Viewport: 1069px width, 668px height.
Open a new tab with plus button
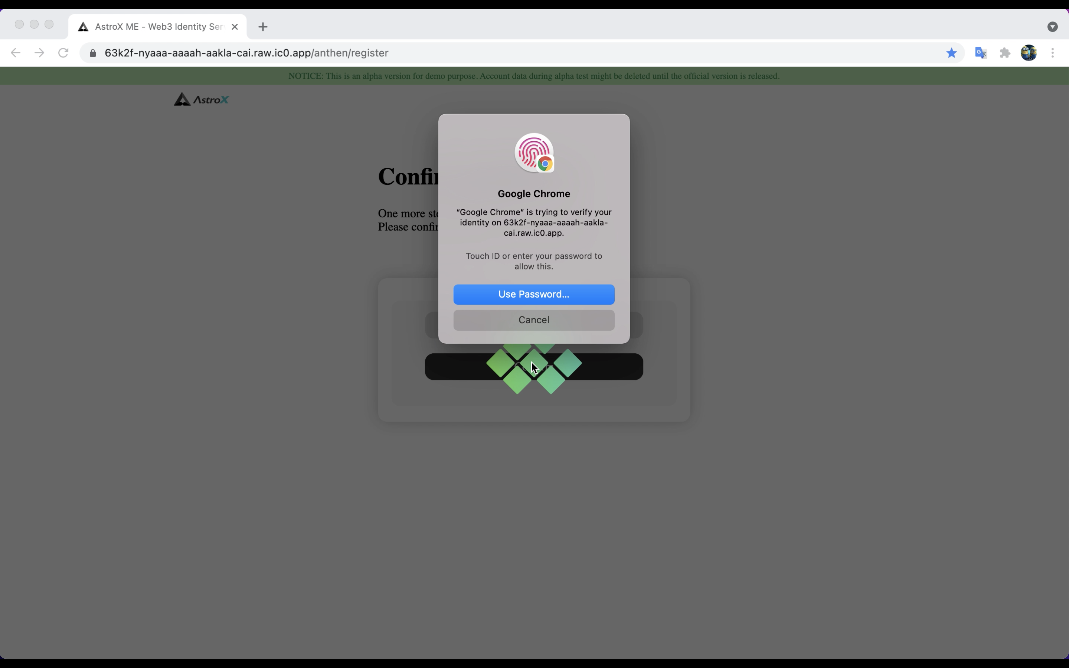click(x=263, y=27)
